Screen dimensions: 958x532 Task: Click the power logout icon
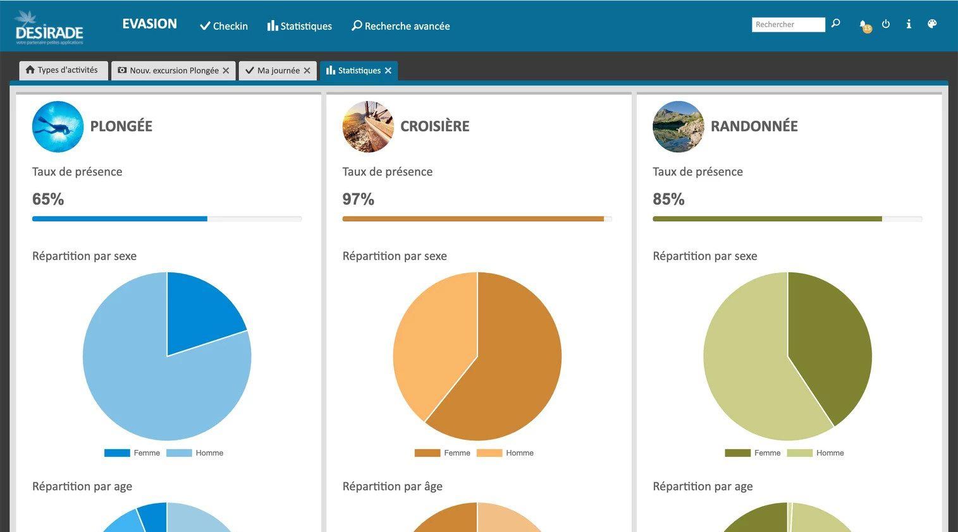(886, 24)
